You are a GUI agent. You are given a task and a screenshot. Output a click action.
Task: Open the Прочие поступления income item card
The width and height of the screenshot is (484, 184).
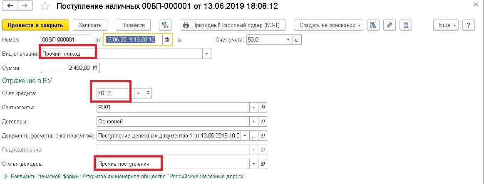(x=263, y=164)
